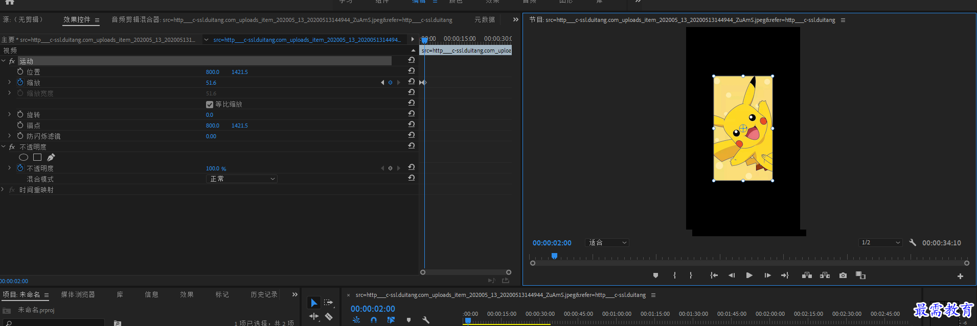Screen dimensions: 977x326
Task: Toggle the fx switch for 运动 effect
Action: tap(12, 61)
